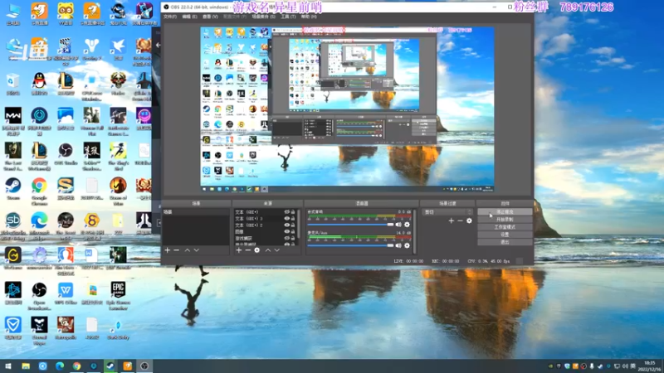Open the microphone/Aux channel gear settings
This screenshot has height=373, width=664.
pos(407,245)
